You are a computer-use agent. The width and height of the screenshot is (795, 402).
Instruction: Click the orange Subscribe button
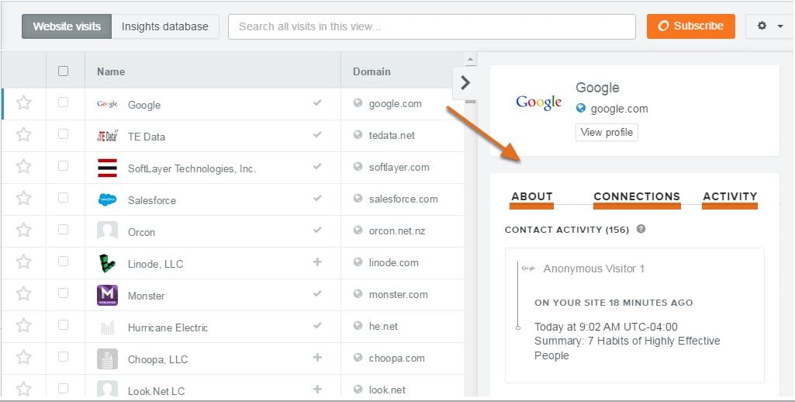[690, 26]
